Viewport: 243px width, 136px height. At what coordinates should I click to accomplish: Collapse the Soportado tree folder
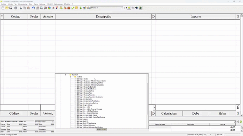click(65, 75)
